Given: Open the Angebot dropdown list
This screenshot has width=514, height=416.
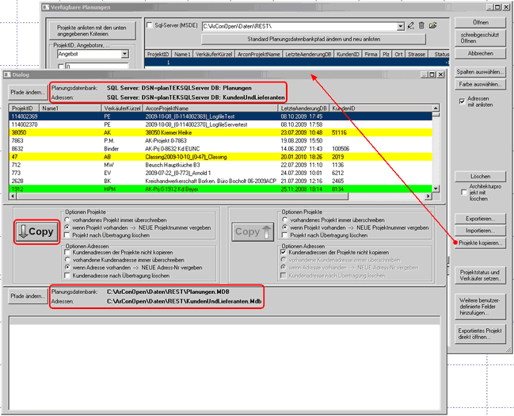Looking at the screenshot, I should click(x=124, y=55).
